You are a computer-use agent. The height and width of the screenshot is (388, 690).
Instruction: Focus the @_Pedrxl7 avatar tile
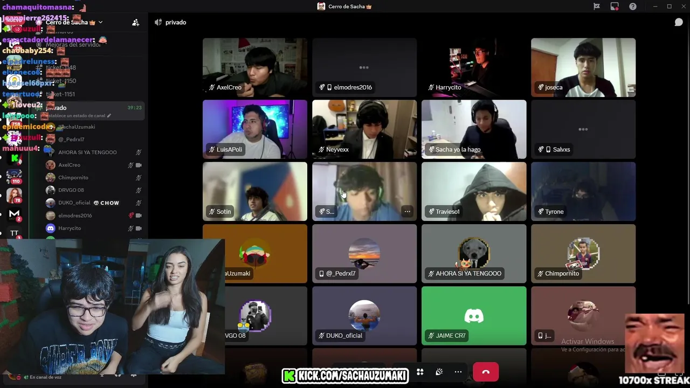[364, 253]
